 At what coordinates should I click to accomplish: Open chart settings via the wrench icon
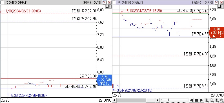tap(222, 100)
